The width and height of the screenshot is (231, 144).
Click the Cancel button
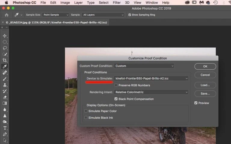[205, 75]
